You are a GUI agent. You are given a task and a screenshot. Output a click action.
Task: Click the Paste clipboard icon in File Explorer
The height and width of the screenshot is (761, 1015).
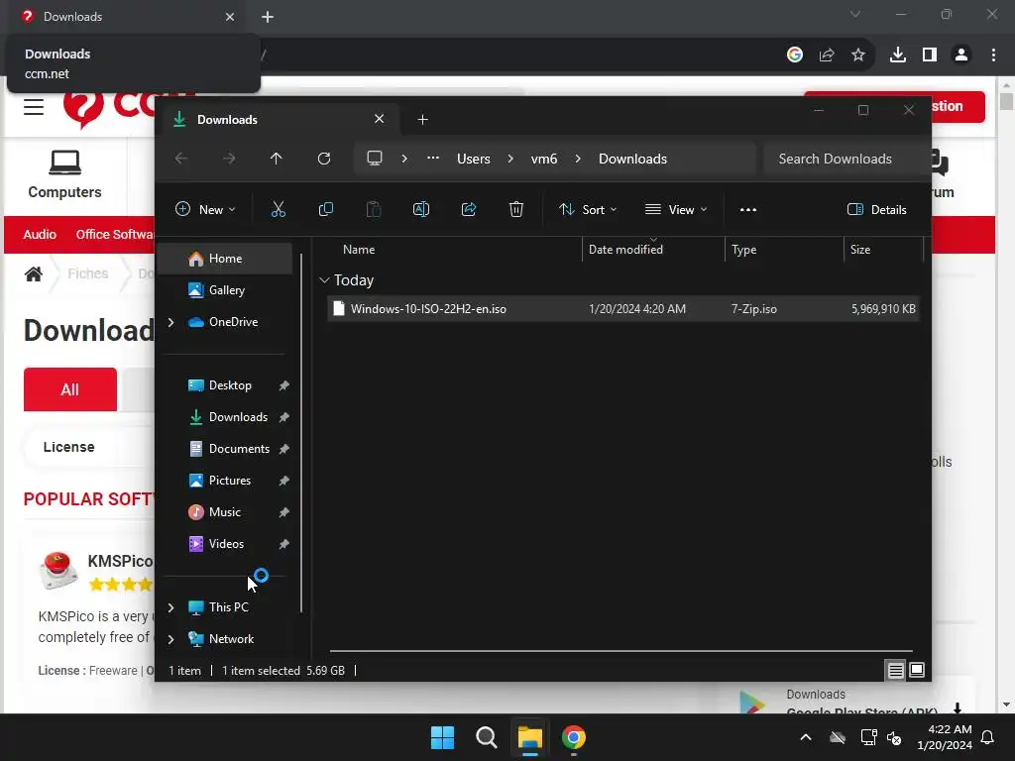[374, 210]
